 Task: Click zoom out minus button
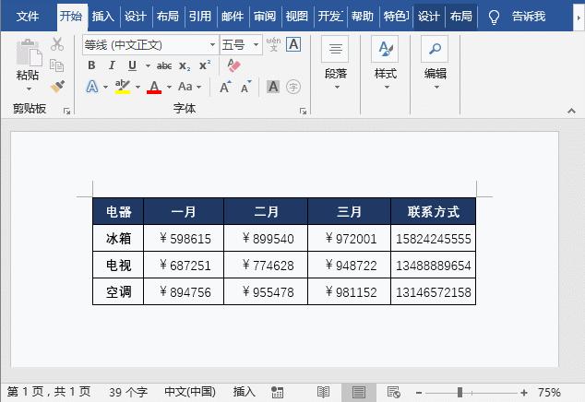(x=419, y=393)
